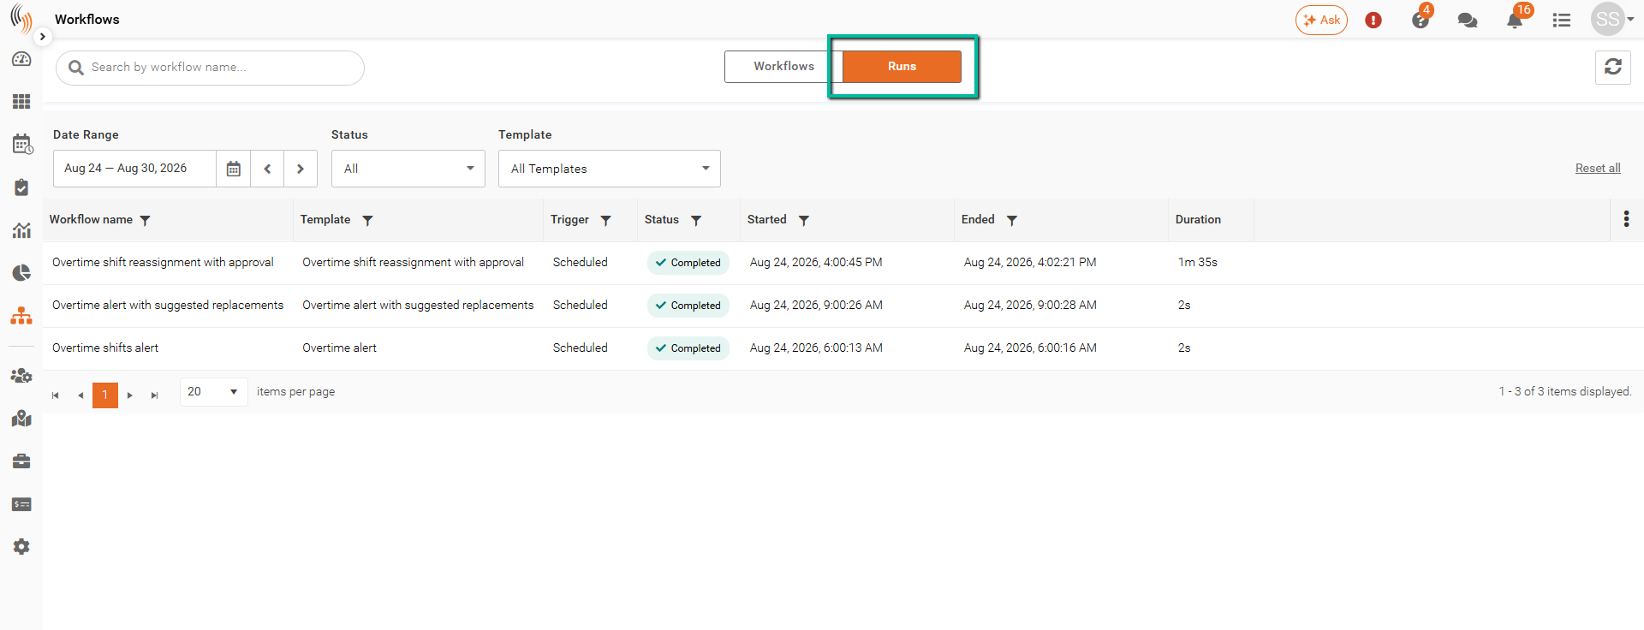Open the clipboard tasks icon in sidebar
The width and height of the screenshot is (1644, 630).
[x=21, y=187]
